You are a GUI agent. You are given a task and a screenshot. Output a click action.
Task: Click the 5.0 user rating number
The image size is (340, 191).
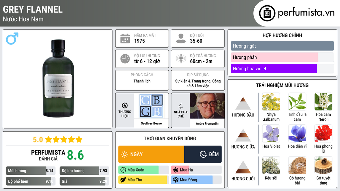(38, 140)
